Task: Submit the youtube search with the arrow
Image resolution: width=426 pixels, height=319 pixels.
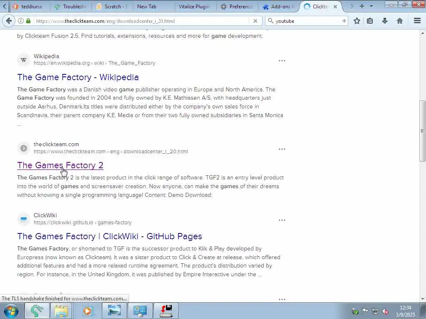Action: [x=344, y=21]
